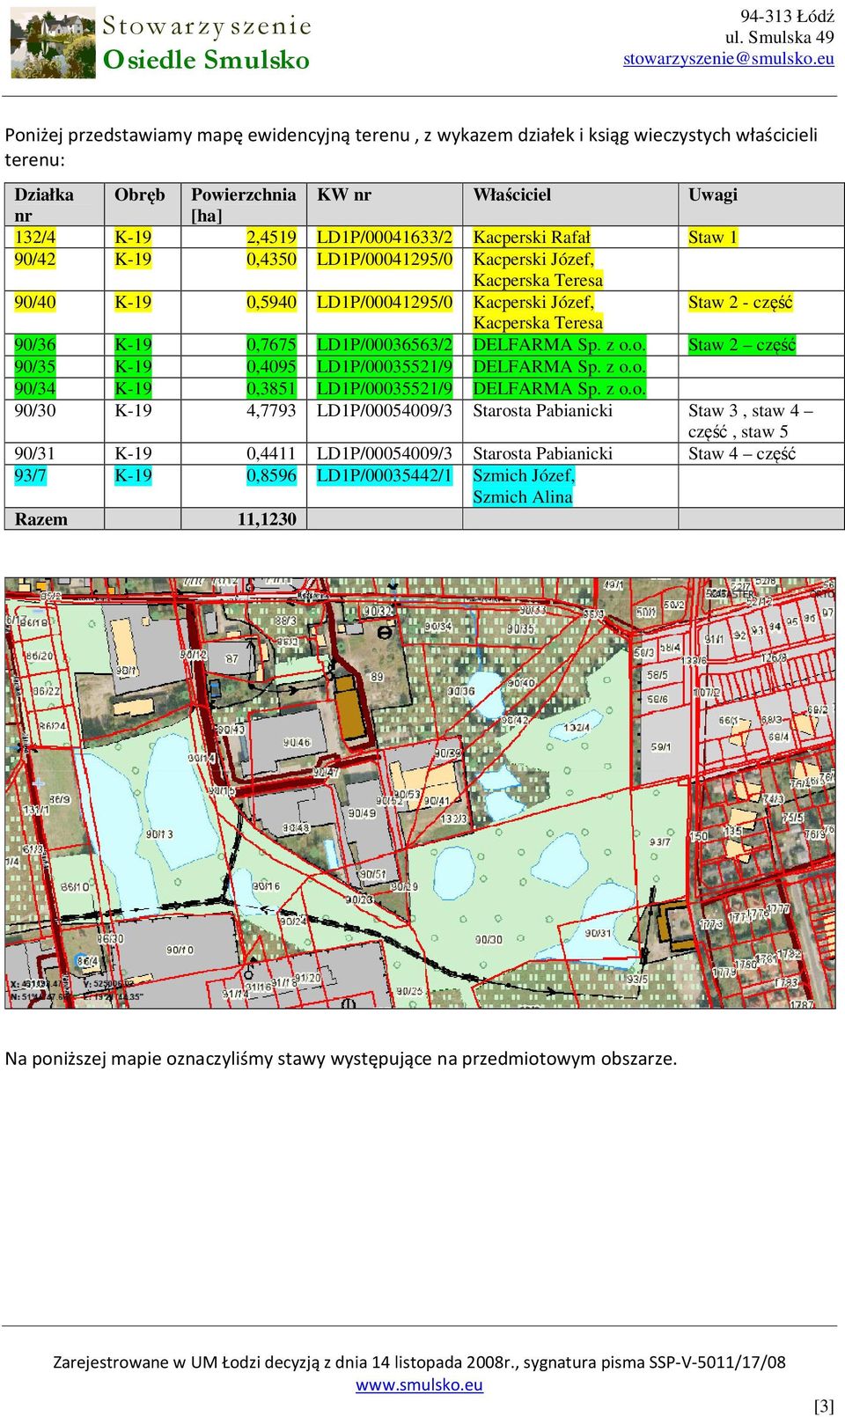Screen dimensions: 845x1417
Task: Click parcel number 90/31 cell
Action: point(35,453)
